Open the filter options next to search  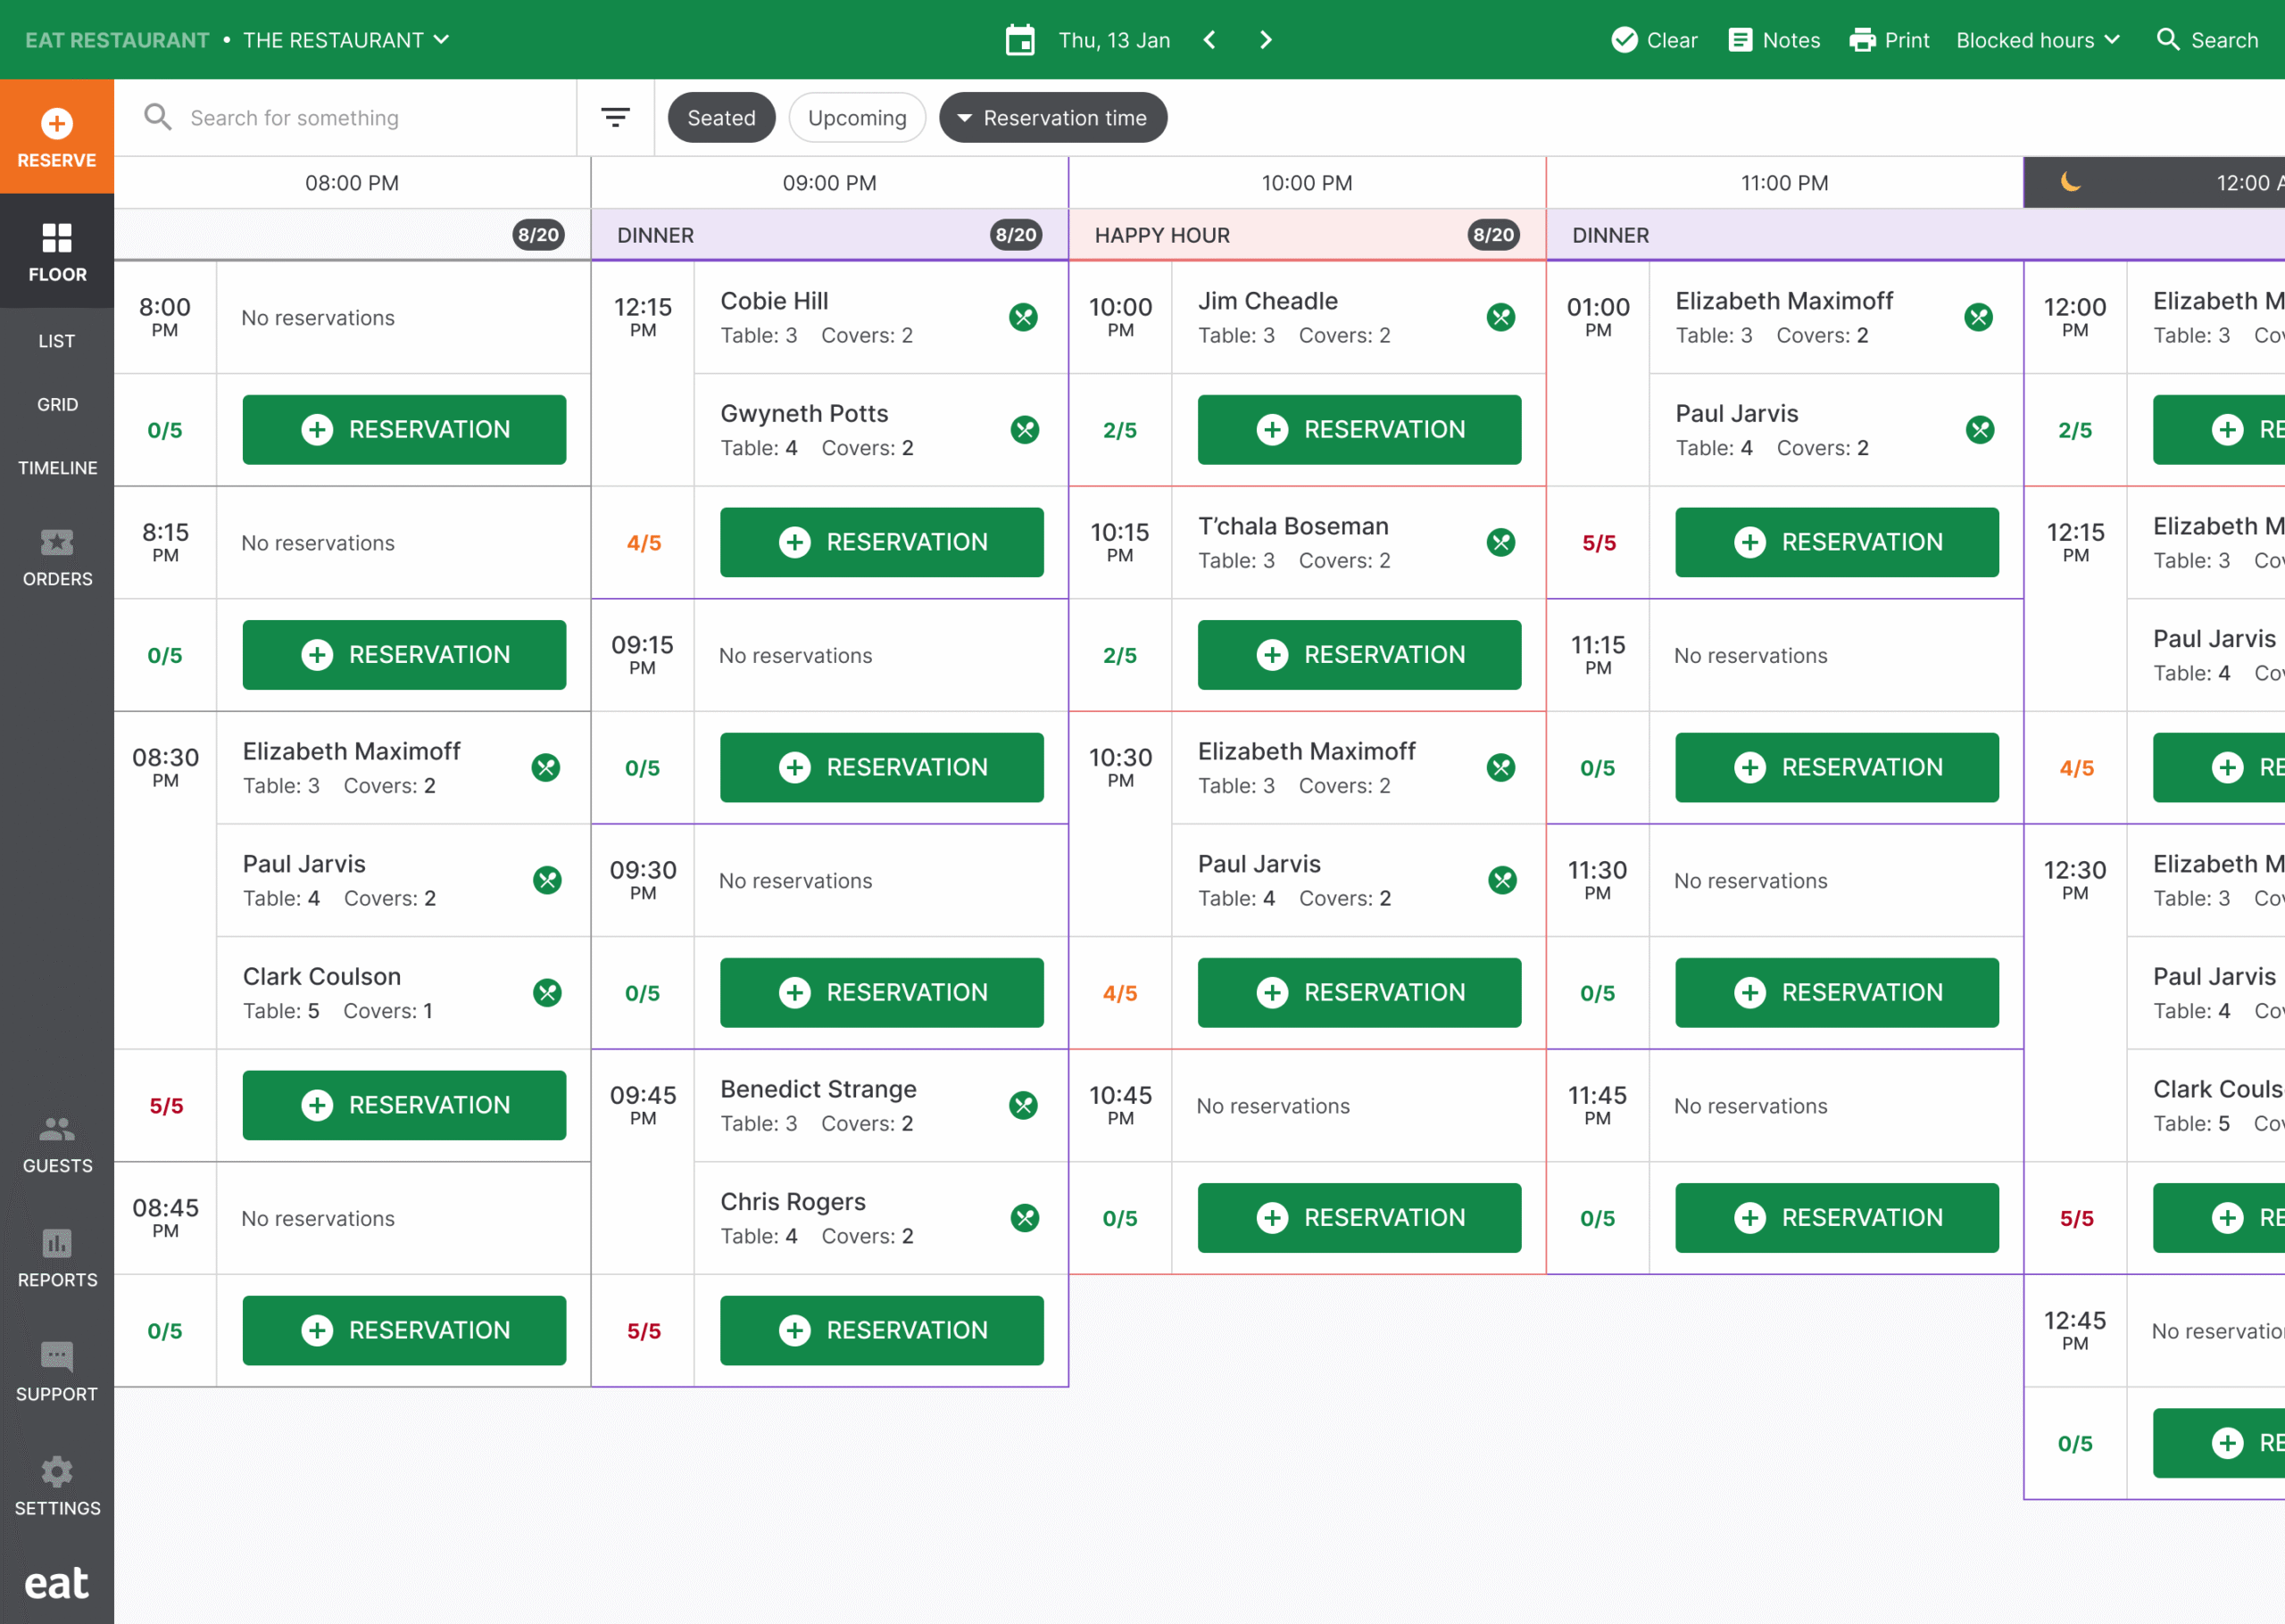point(615,117)
